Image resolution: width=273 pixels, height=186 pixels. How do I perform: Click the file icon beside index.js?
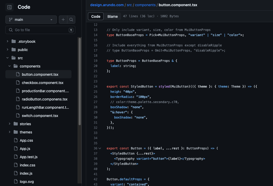pos(16,173)
